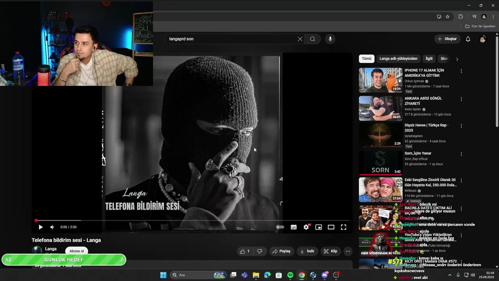The image size is (499, 281).
Task: Switch to miniplayer mode
Action: (319, 227)
